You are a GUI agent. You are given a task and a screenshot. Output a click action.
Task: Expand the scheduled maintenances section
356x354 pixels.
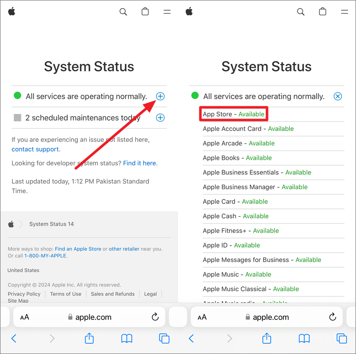pyautogui.click(x=160, y=117)
